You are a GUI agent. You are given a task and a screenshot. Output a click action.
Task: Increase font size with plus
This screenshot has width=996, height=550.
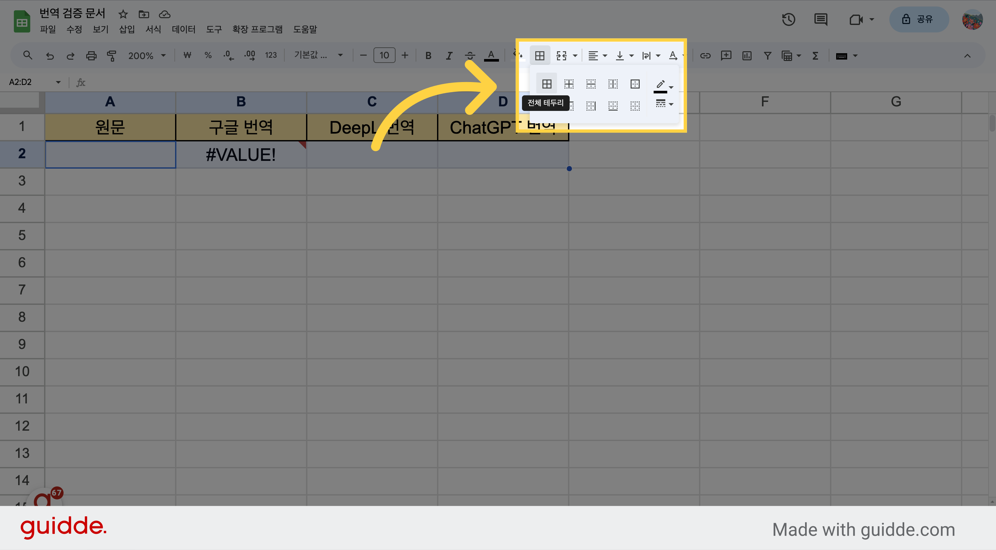pyautogui.click(x=405, y=55)
